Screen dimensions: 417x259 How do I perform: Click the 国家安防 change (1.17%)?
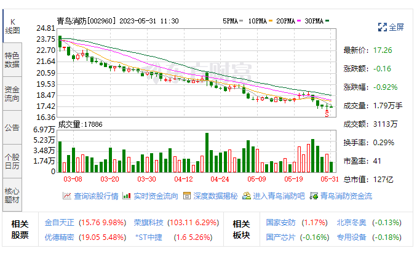(x=315, y=222)
